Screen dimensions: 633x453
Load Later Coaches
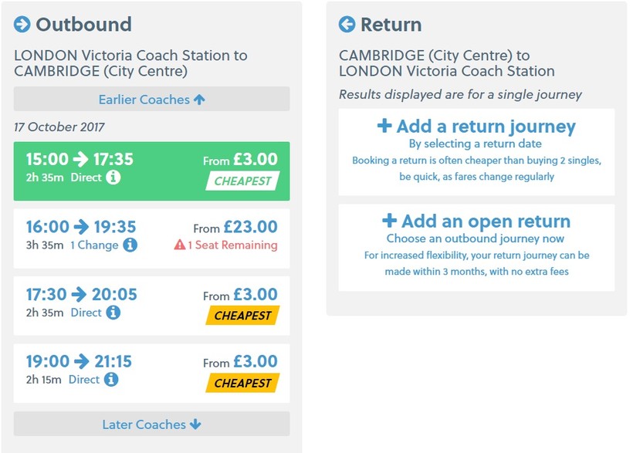tap(151, 424)
